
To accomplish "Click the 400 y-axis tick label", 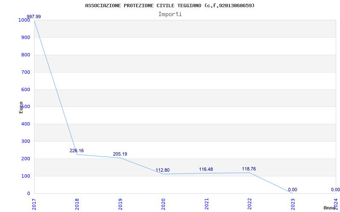I will coord(25,124).
